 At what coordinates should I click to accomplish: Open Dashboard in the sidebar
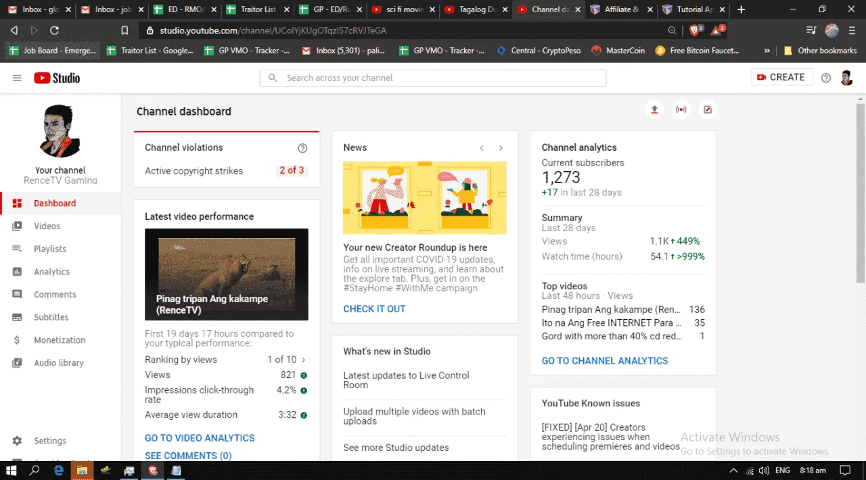(x=61, y=203)
